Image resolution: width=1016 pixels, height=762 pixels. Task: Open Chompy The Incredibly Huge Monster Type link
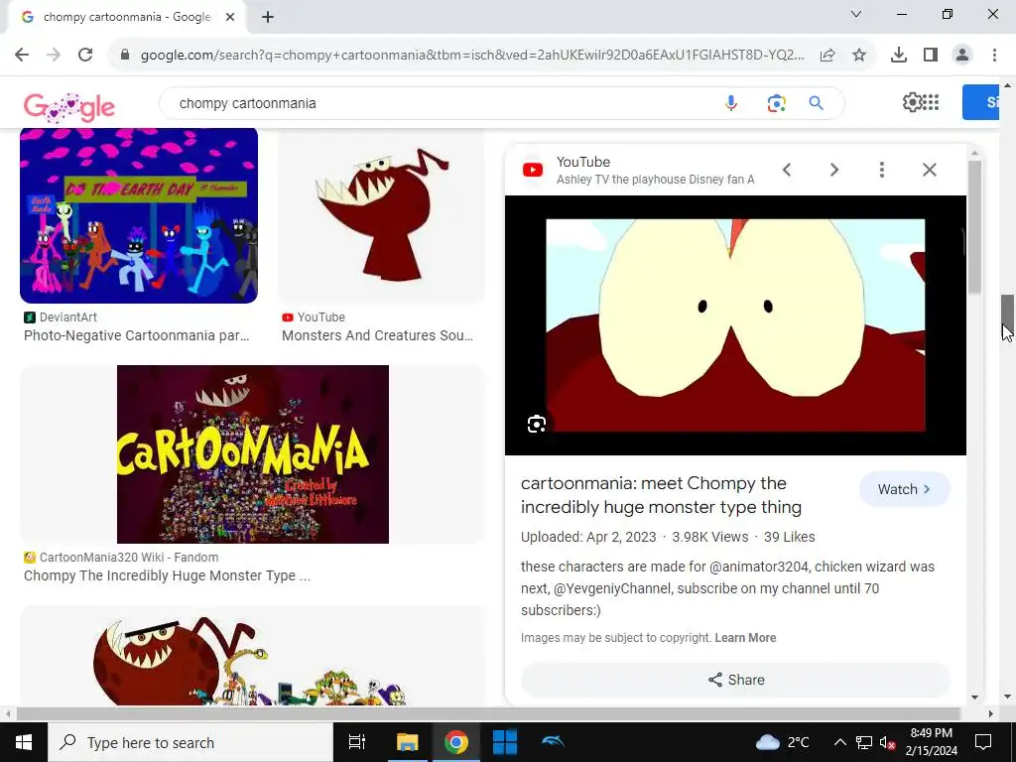click(x=167, y=575)
